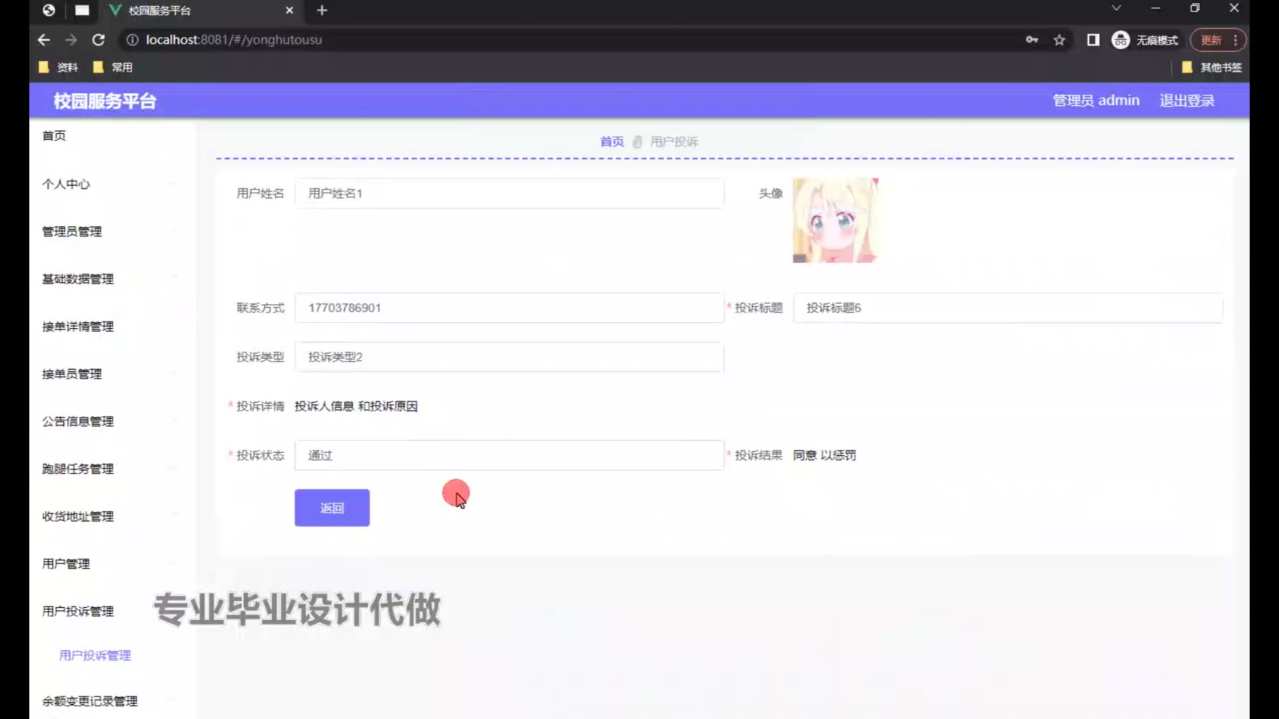Open Chrome three-dot menu
This screenshot has height=719, width=1279.
coord(1236,40)
